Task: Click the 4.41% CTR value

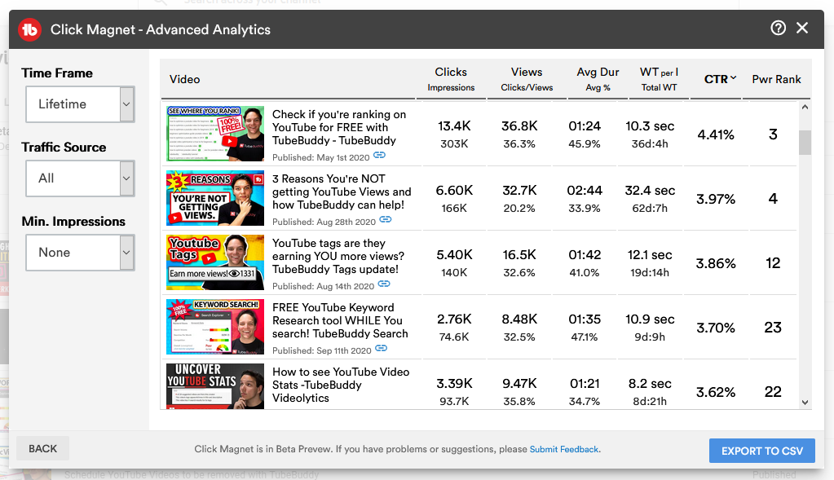Action: (716, 134)
